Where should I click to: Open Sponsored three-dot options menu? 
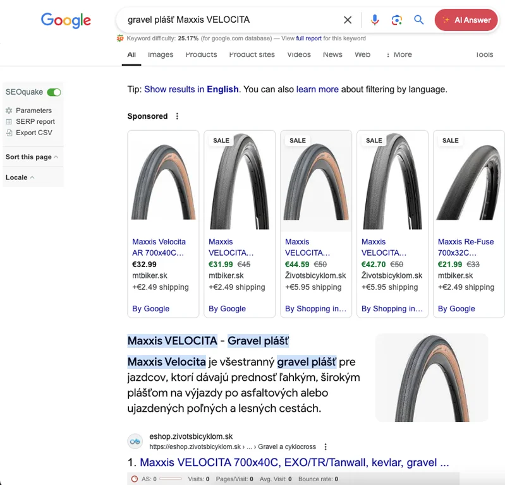click(x=177, y=116)
